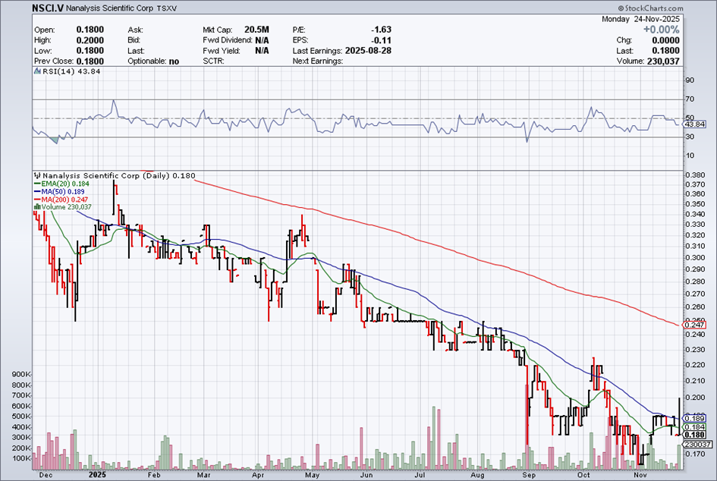Click the MA(50) 0.189 legend entry
The image size is (717, 481).
click(59, 192)
